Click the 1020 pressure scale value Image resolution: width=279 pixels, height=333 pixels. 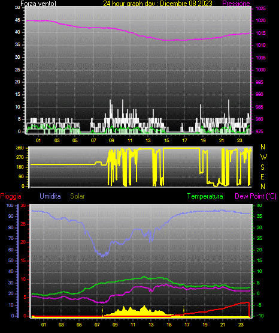(x=260, y=20)
